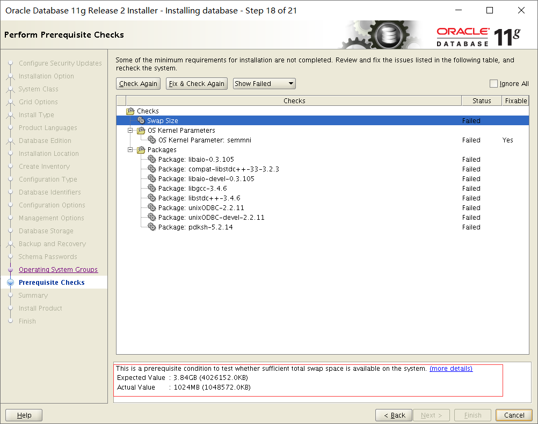Screen dimensions: 538x424
Task: Select OS Kernel Parameter: semmni row
Action: pyautogui.click(x=323, y=140)
